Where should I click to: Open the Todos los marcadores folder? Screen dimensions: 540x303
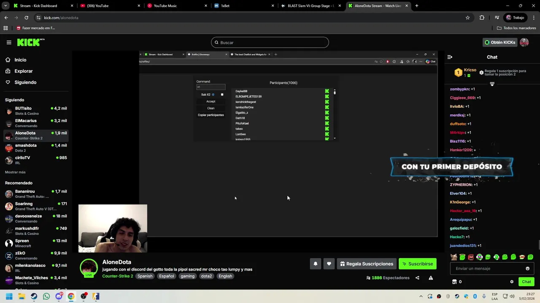[x=516, y=28]
